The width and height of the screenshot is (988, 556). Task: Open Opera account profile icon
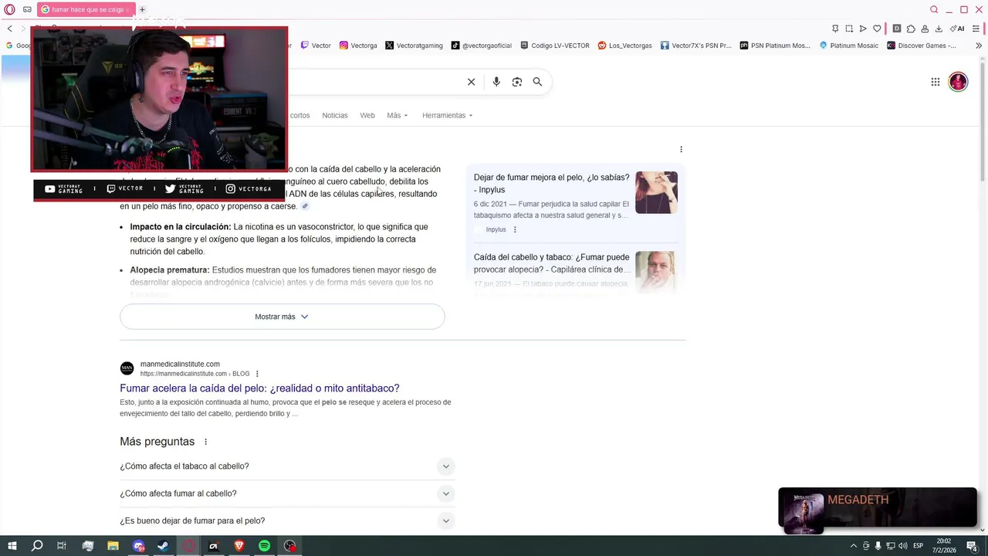(925, 29)
